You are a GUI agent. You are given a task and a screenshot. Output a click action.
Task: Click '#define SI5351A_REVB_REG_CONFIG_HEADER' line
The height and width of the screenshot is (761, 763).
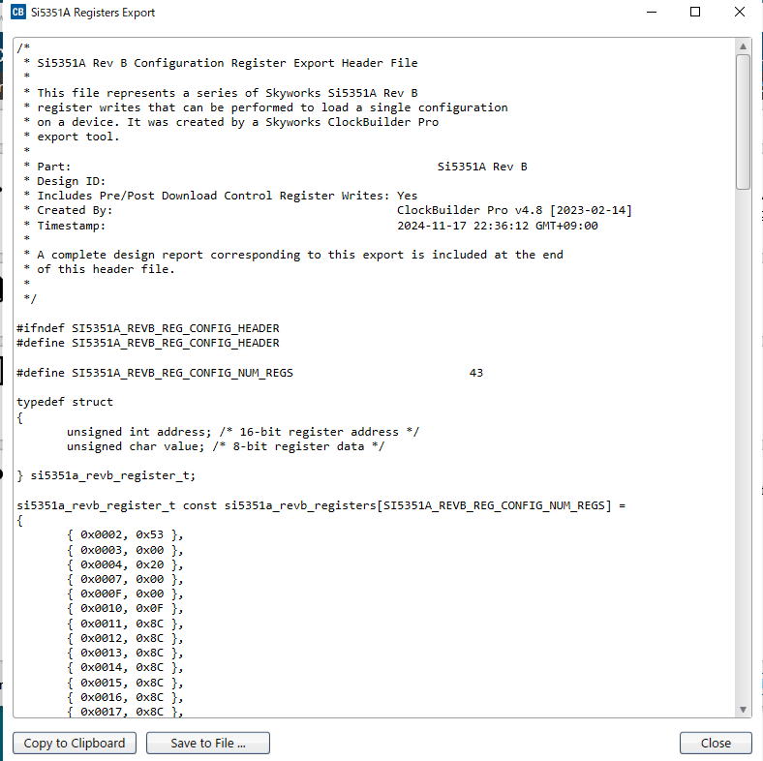coord(148,343)
